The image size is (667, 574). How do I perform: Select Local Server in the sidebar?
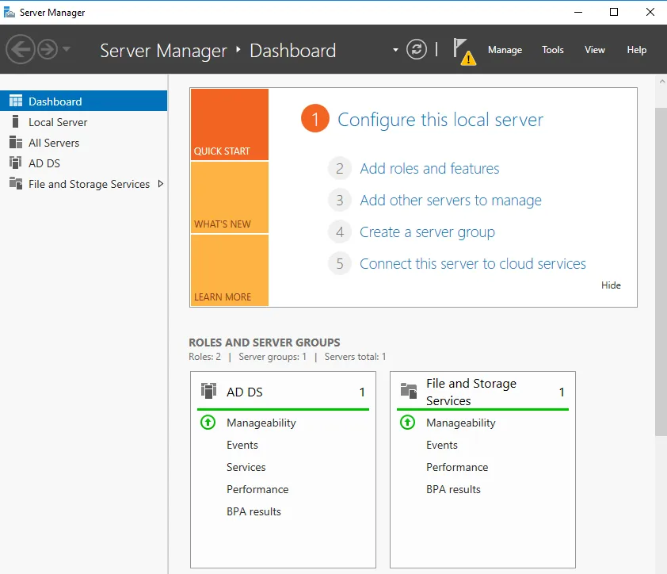point(83,122)
